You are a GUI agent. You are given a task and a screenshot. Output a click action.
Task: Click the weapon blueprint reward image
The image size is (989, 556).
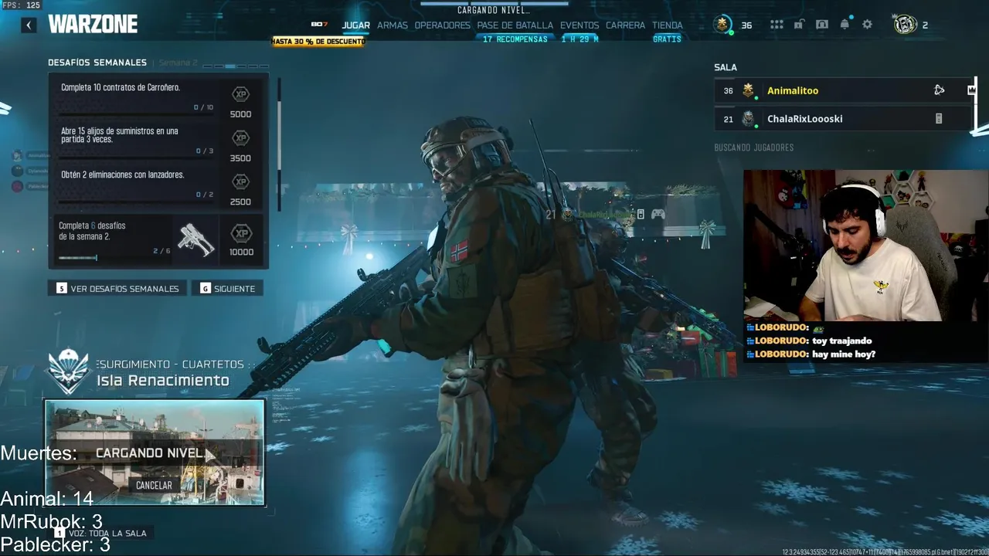point(195,240)
